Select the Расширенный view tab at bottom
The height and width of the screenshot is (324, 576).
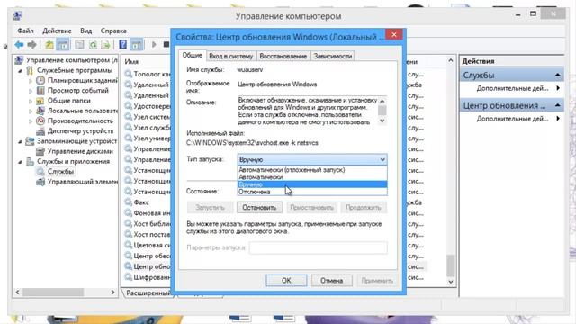tap(148, 292)
